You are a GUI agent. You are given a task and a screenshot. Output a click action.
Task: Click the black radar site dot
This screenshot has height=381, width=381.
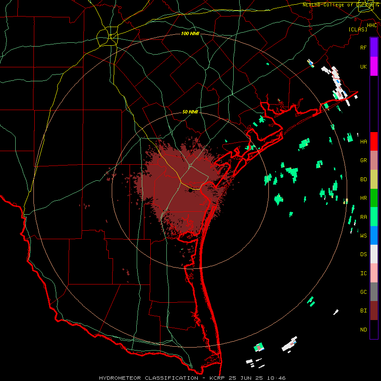(190, 191)
